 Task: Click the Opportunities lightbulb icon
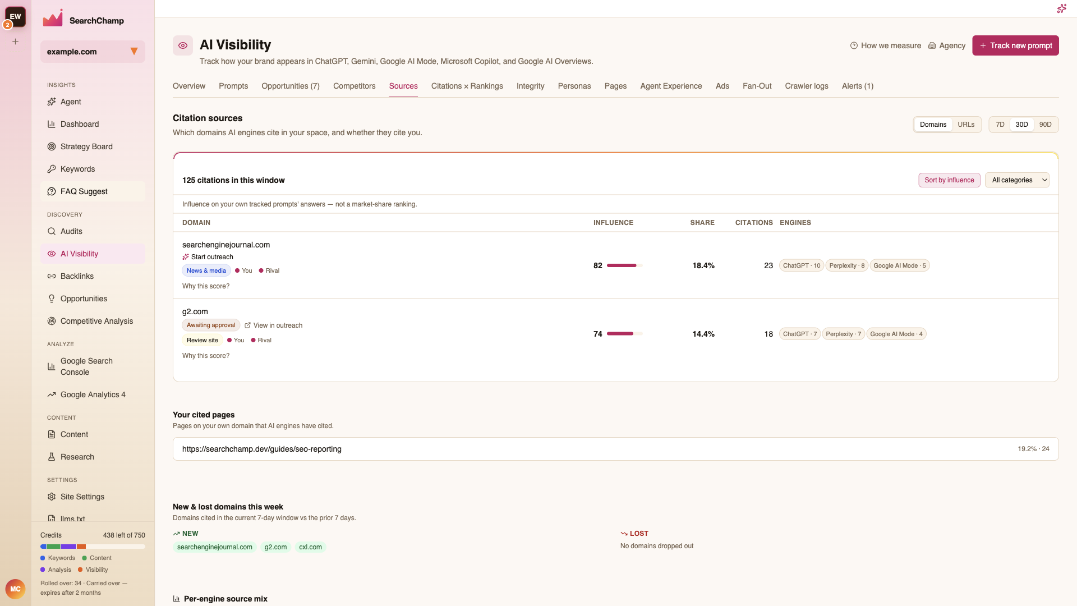52,299
